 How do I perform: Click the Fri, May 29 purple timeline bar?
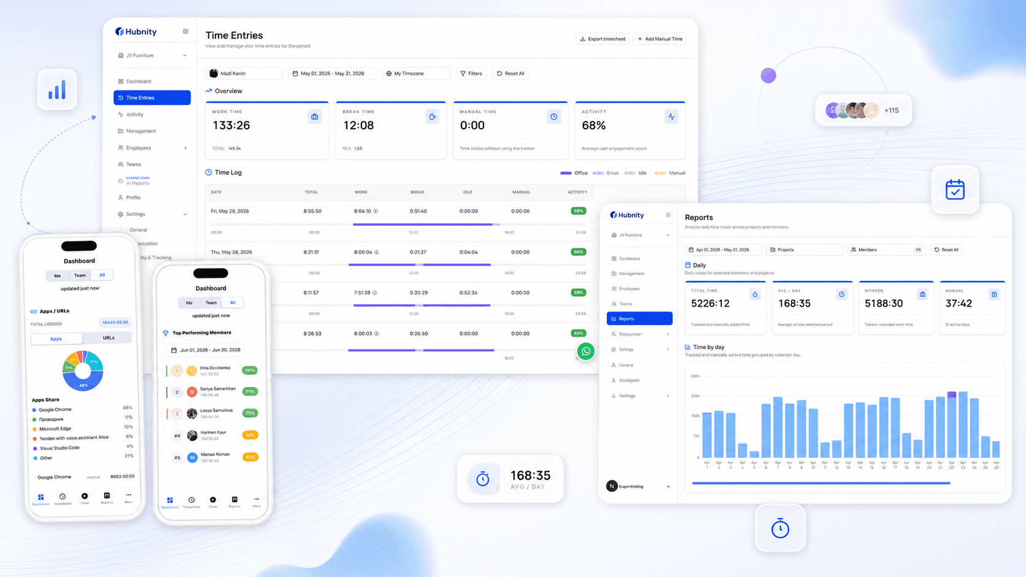pyautogui.click(x=426, y=224)
